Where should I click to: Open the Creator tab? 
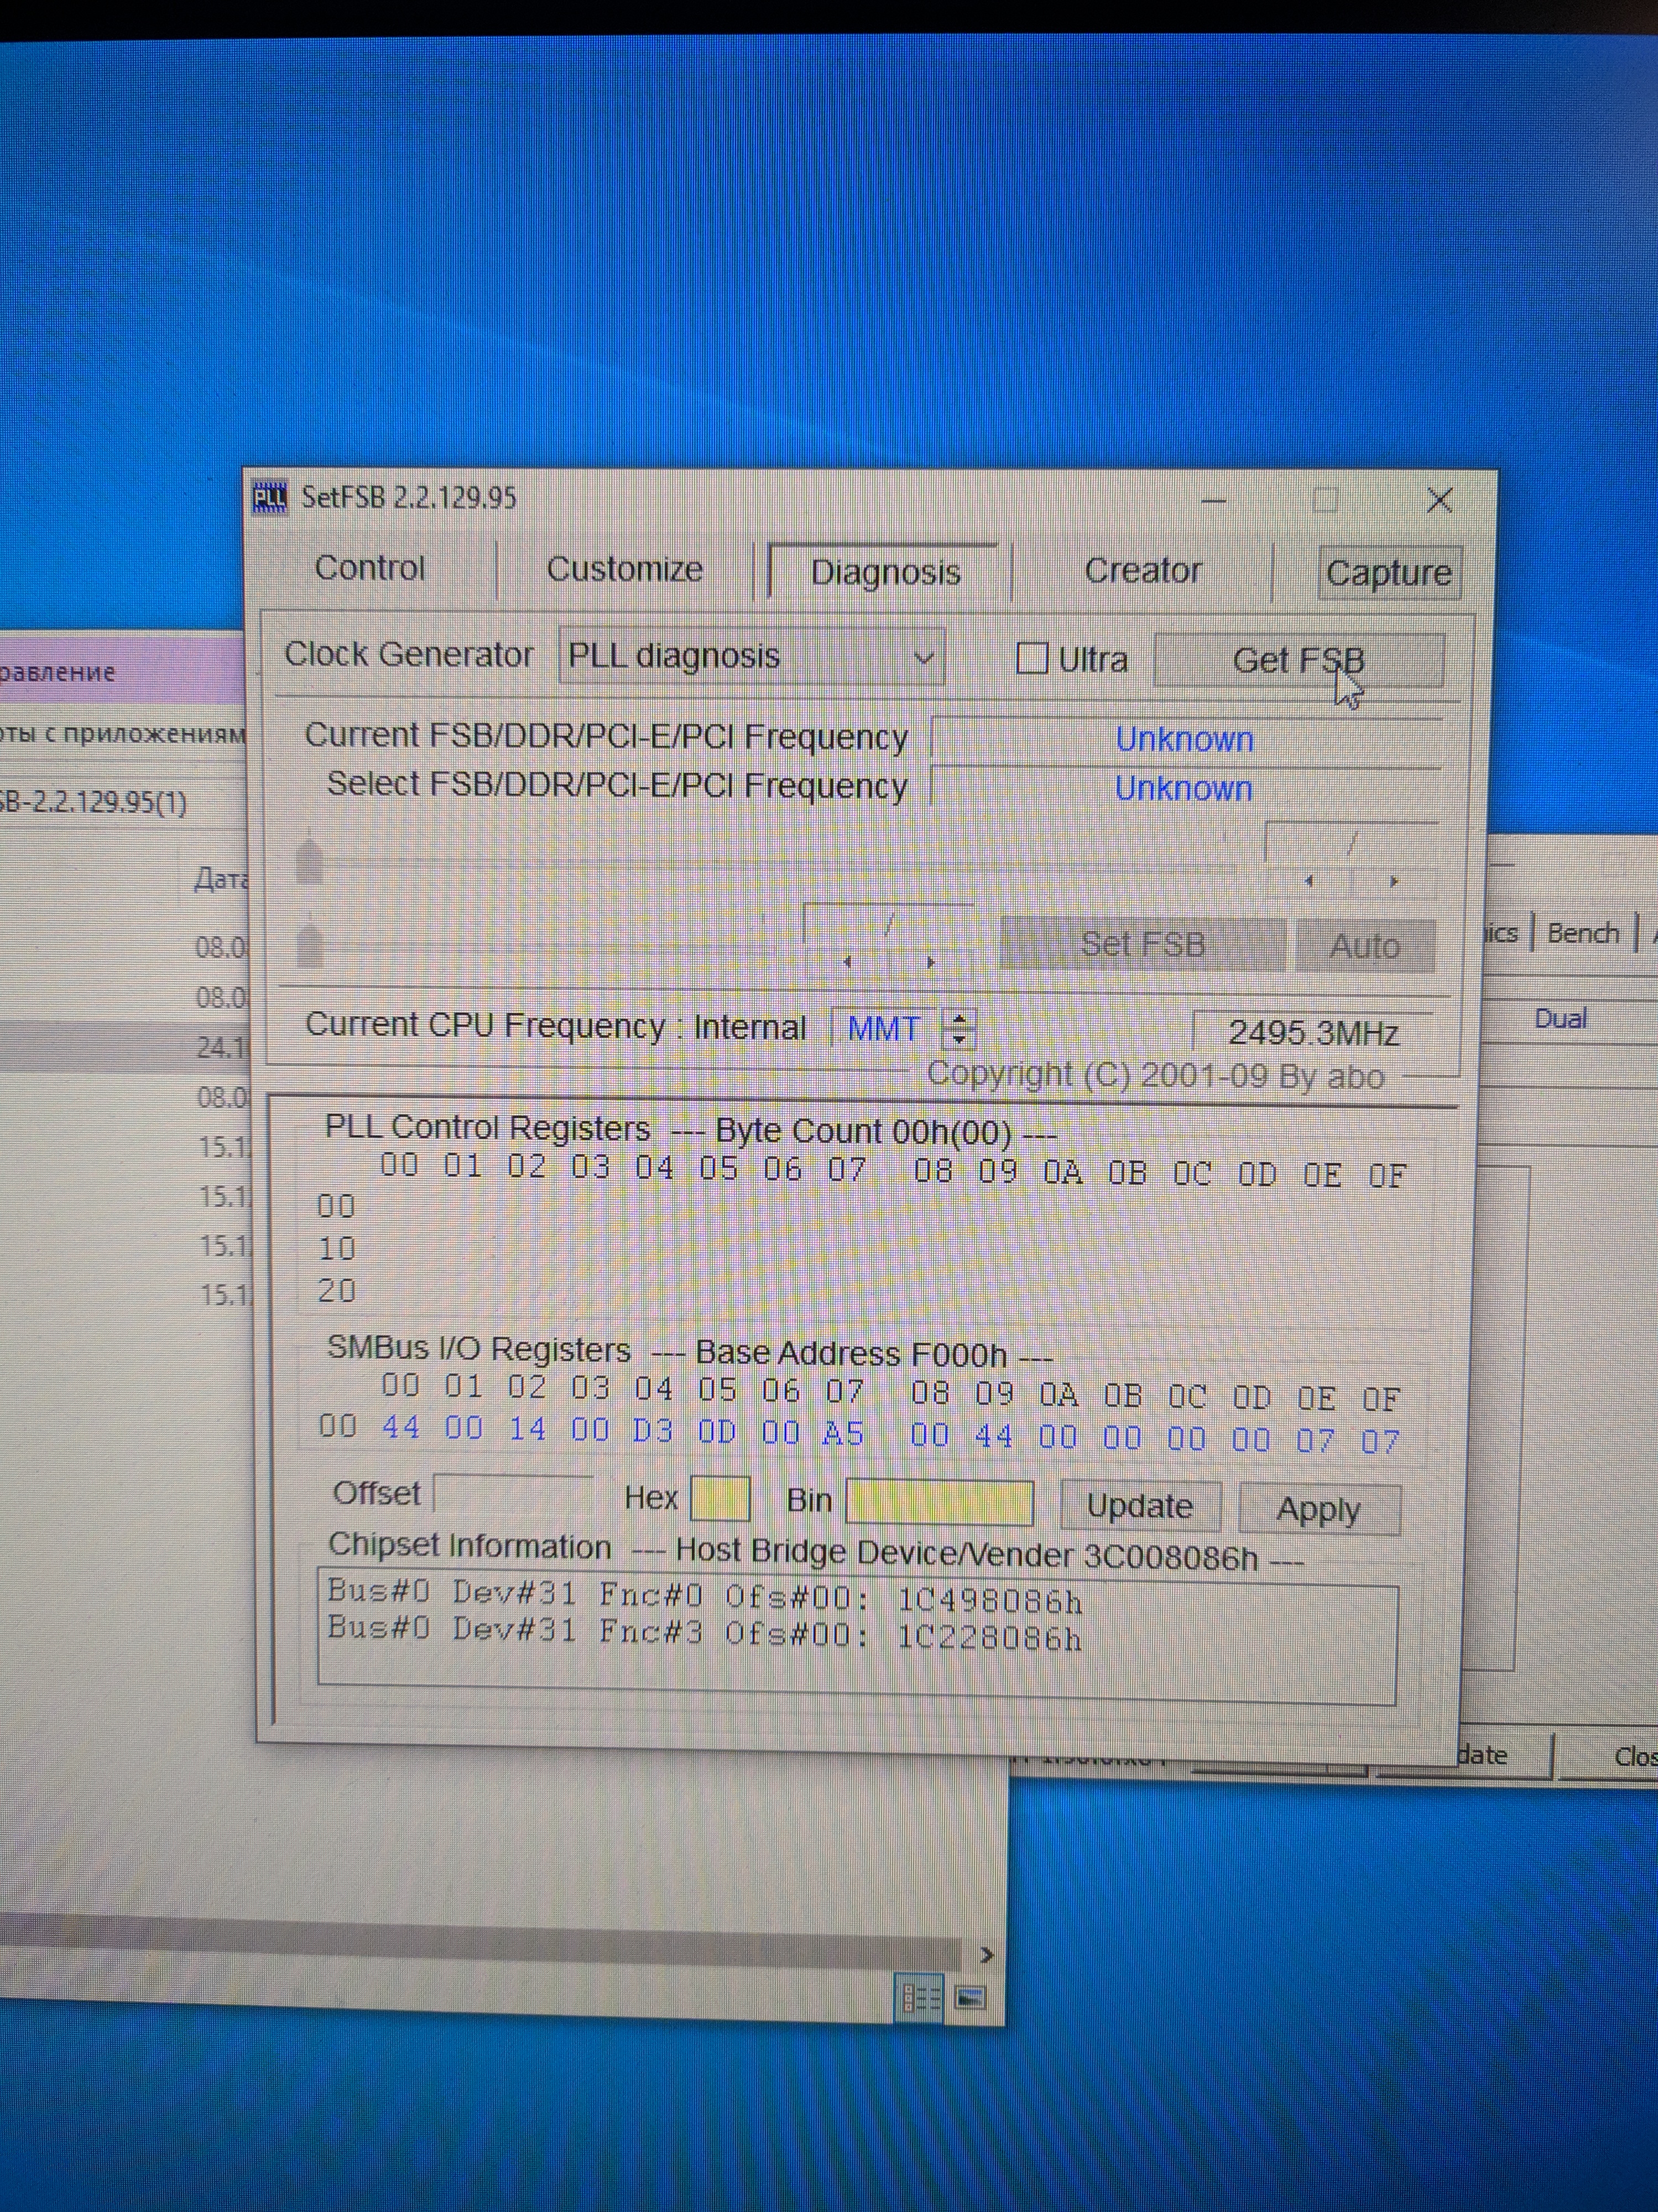[1143, 571]
